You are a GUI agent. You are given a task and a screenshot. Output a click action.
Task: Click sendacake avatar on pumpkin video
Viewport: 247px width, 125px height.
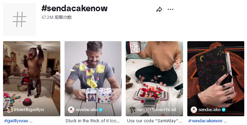point(194,110)
